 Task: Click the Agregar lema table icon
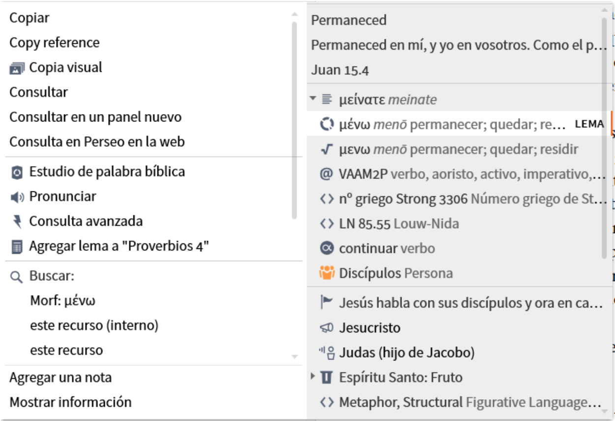[17, 247]
